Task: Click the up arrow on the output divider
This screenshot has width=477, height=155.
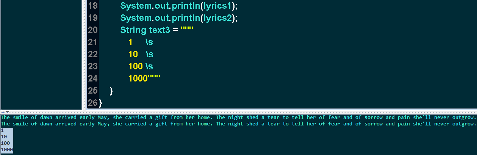Action: pyautogui.click(x=2, y=112)
